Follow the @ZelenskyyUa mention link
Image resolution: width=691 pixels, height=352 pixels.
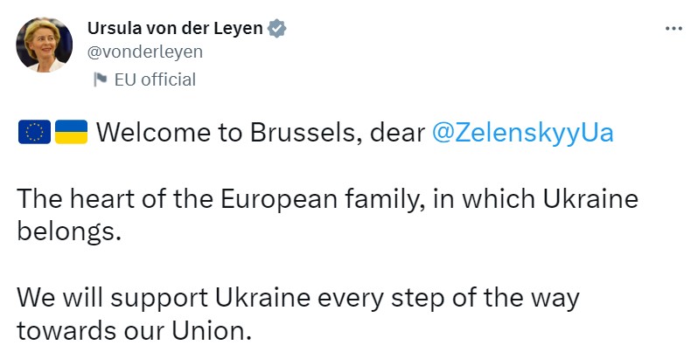(524, 133)
